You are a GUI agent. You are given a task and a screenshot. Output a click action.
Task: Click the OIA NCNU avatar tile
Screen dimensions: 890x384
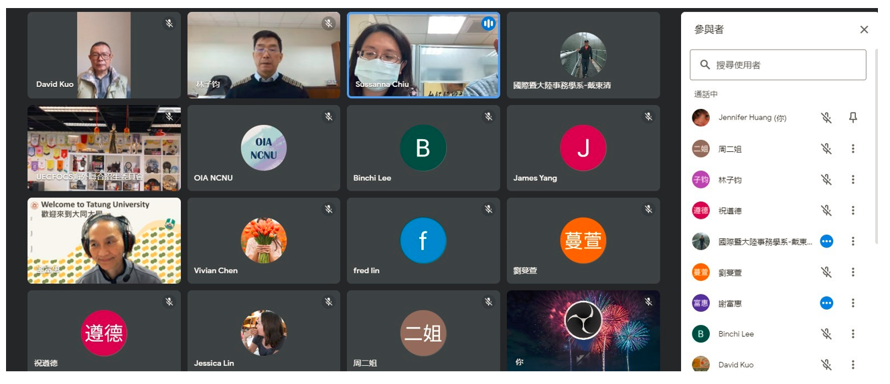[x=263, y=148]
